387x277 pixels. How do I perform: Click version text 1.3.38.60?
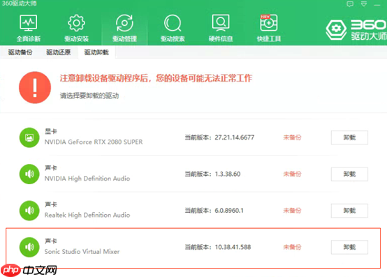coord(228,174)
